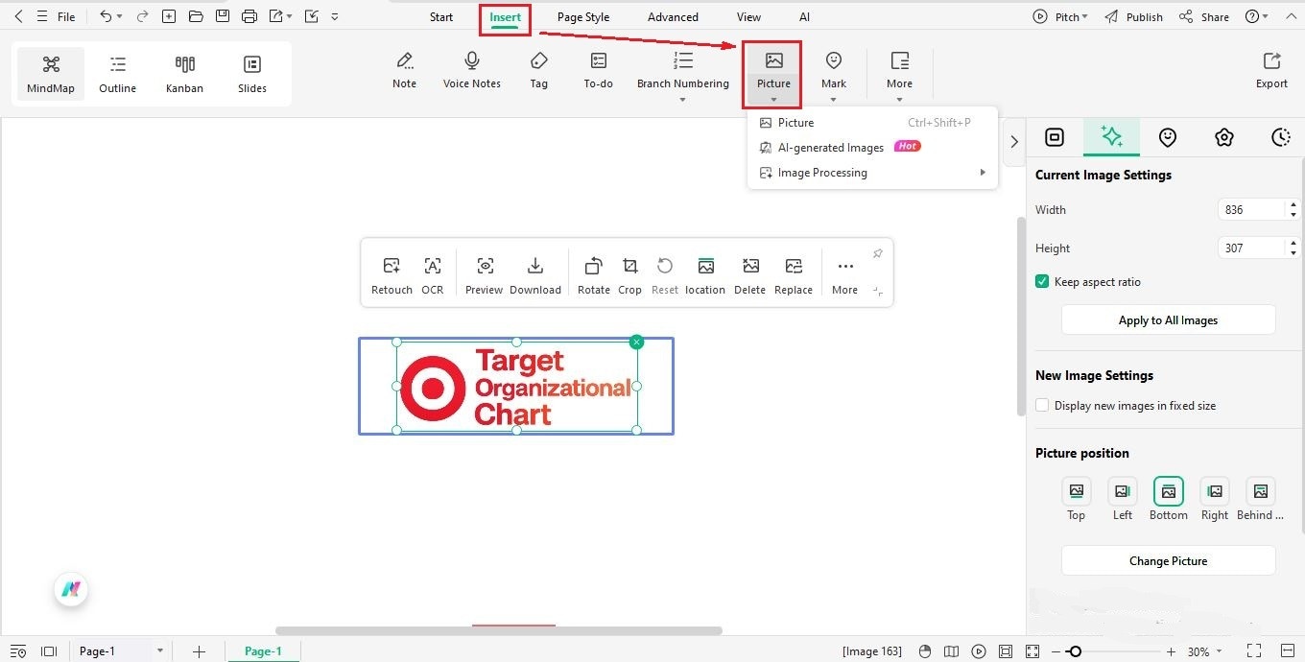Print the document using the printer icon
The height and width of the screenshot is (662, 1305).
[249, 16]
